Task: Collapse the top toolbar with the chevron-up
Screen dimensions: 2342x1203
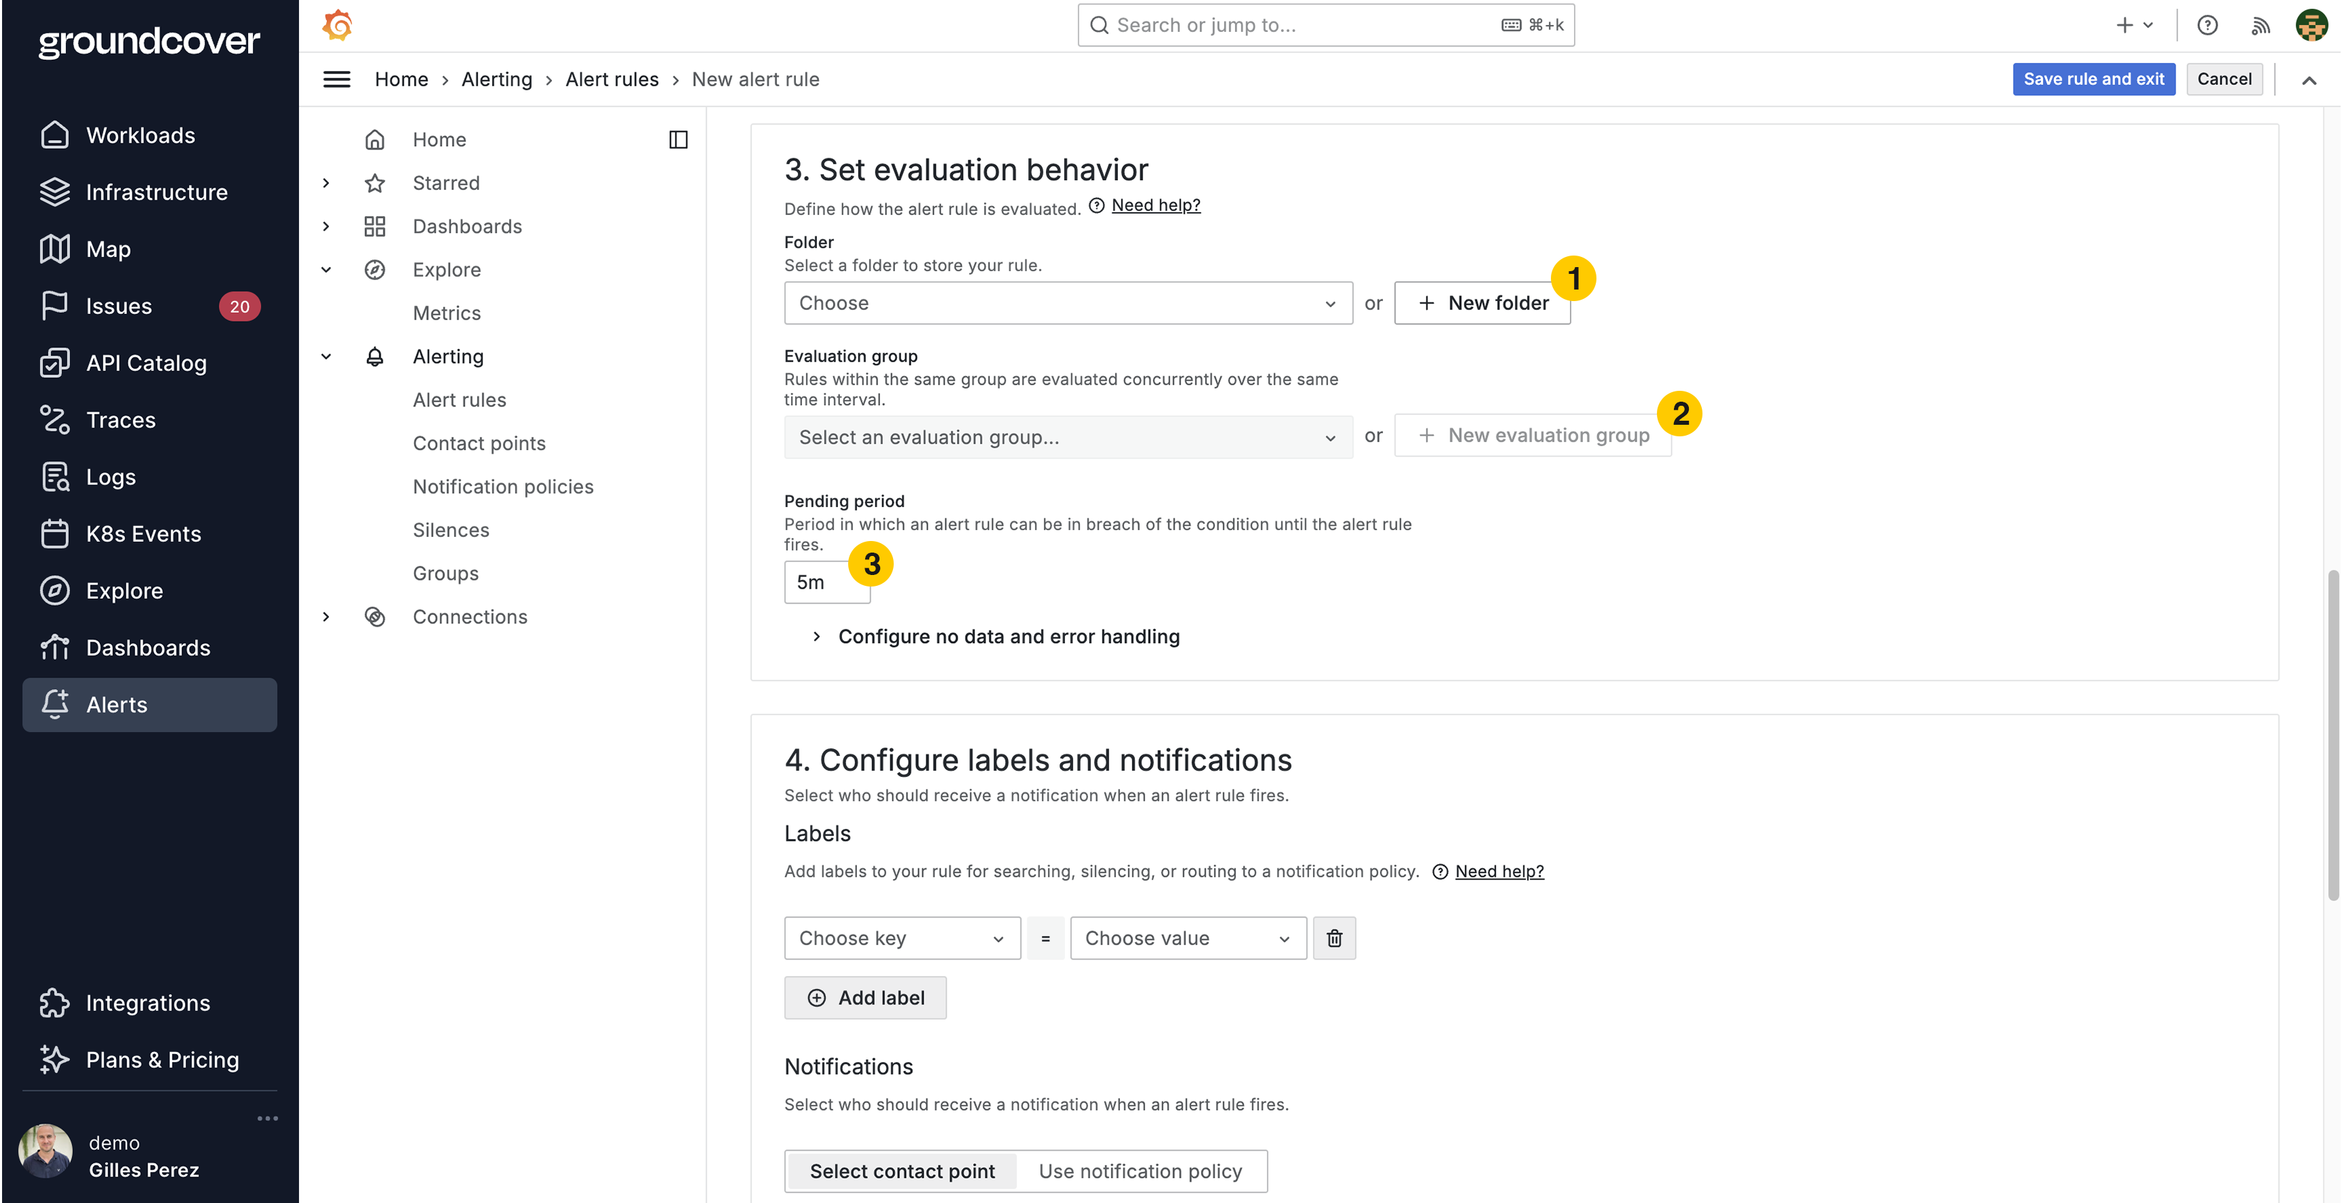Action: pyautogui.click(x=2309, y=80)
